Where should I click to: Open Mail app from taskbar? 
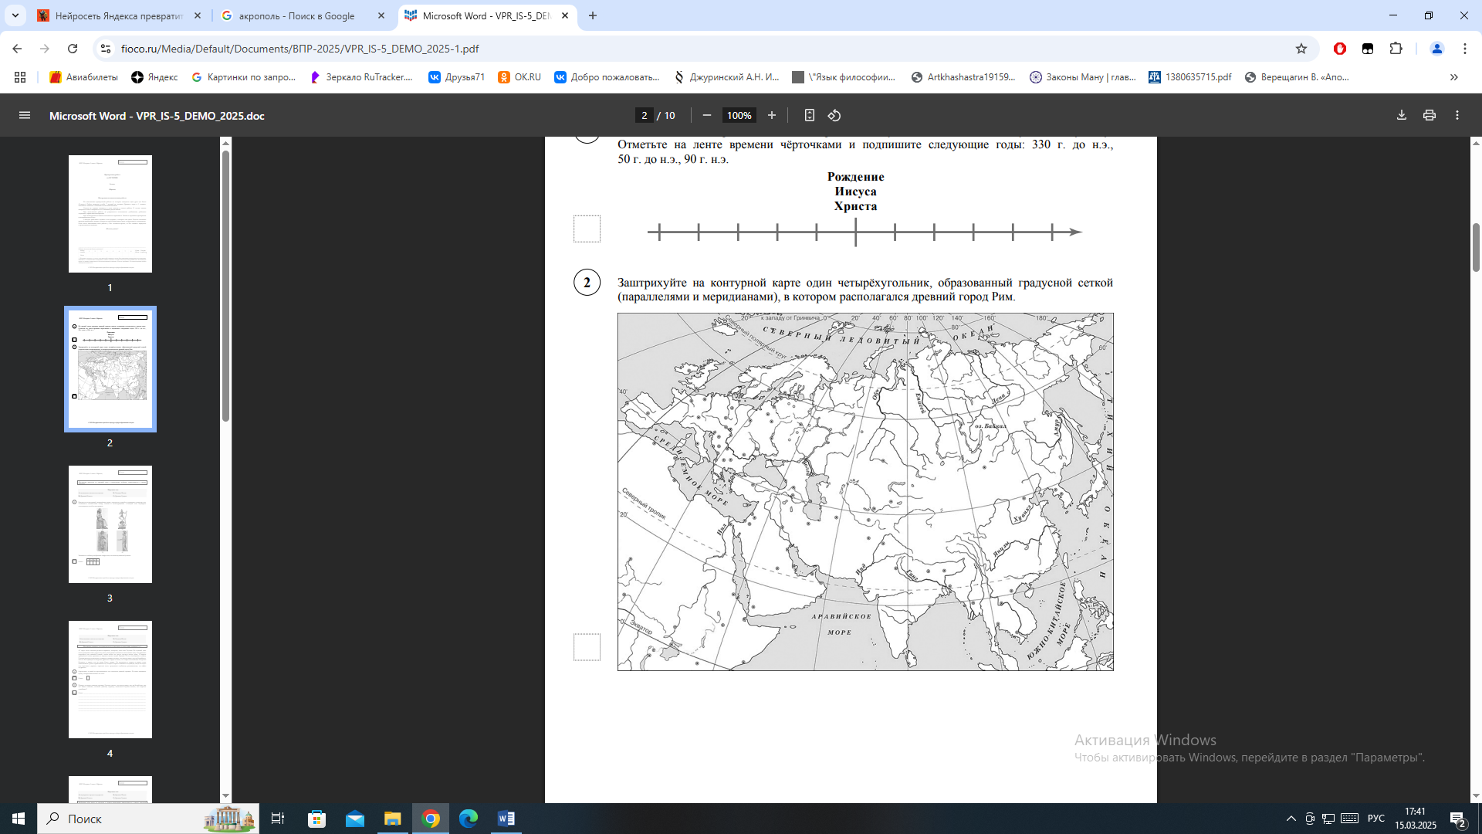pyautogui.click(x=354, y=819)
